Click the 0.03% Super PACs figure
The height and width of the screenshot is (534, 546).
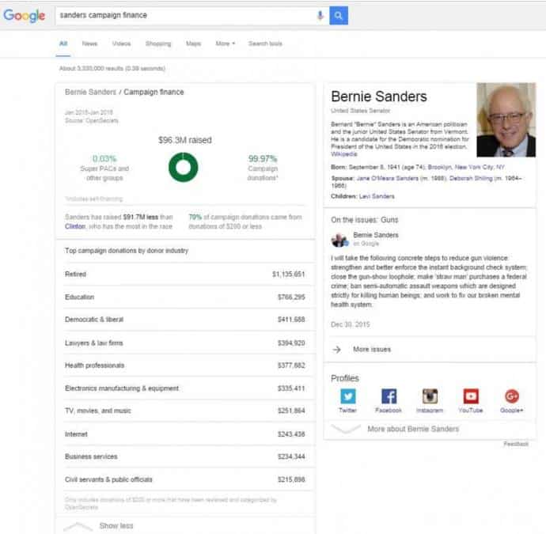pos(104,159)
